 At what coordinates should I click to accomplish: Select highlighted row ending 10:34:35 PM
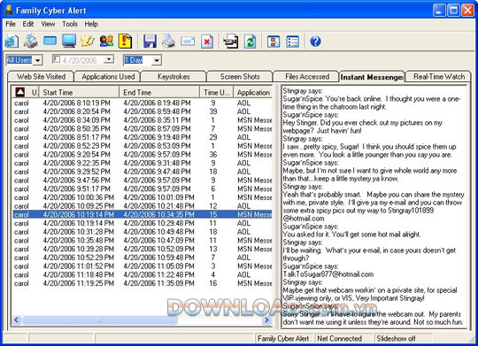coord(142,215)
